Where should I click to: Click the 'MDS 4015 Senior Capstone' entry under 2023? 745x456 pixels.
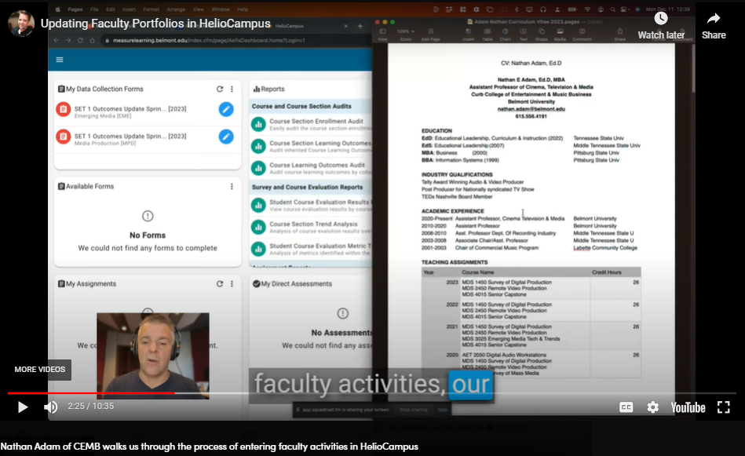pyautogui.click(x=494, y=294)
